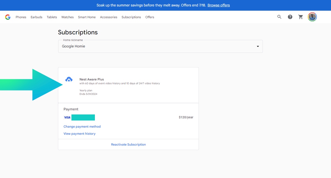Open the Tablets menu item
Image resolution: width=331 pixels, height=178 pixels.
click(x=52, y=17)
